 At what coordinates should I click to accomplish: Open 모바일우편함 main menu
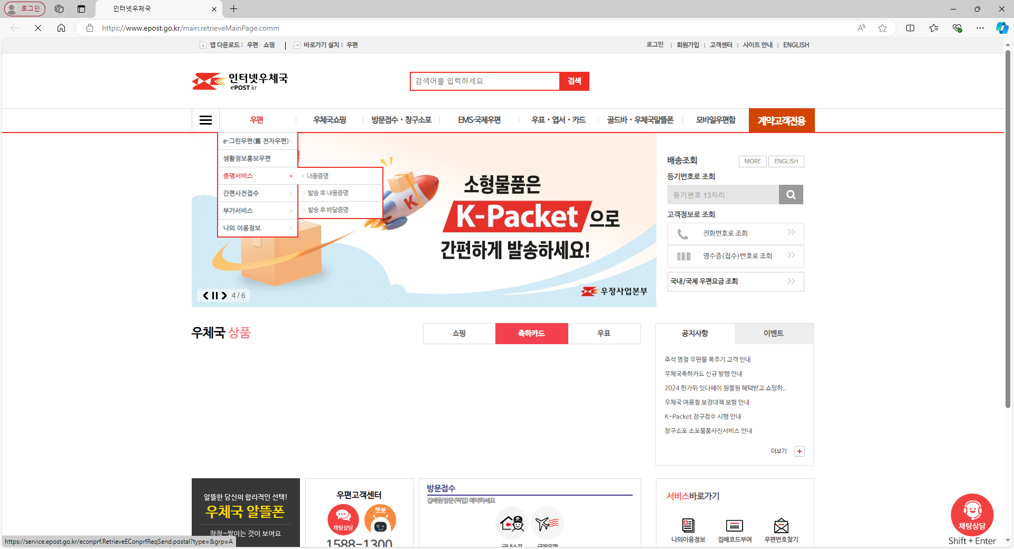[x=716, y=120]
